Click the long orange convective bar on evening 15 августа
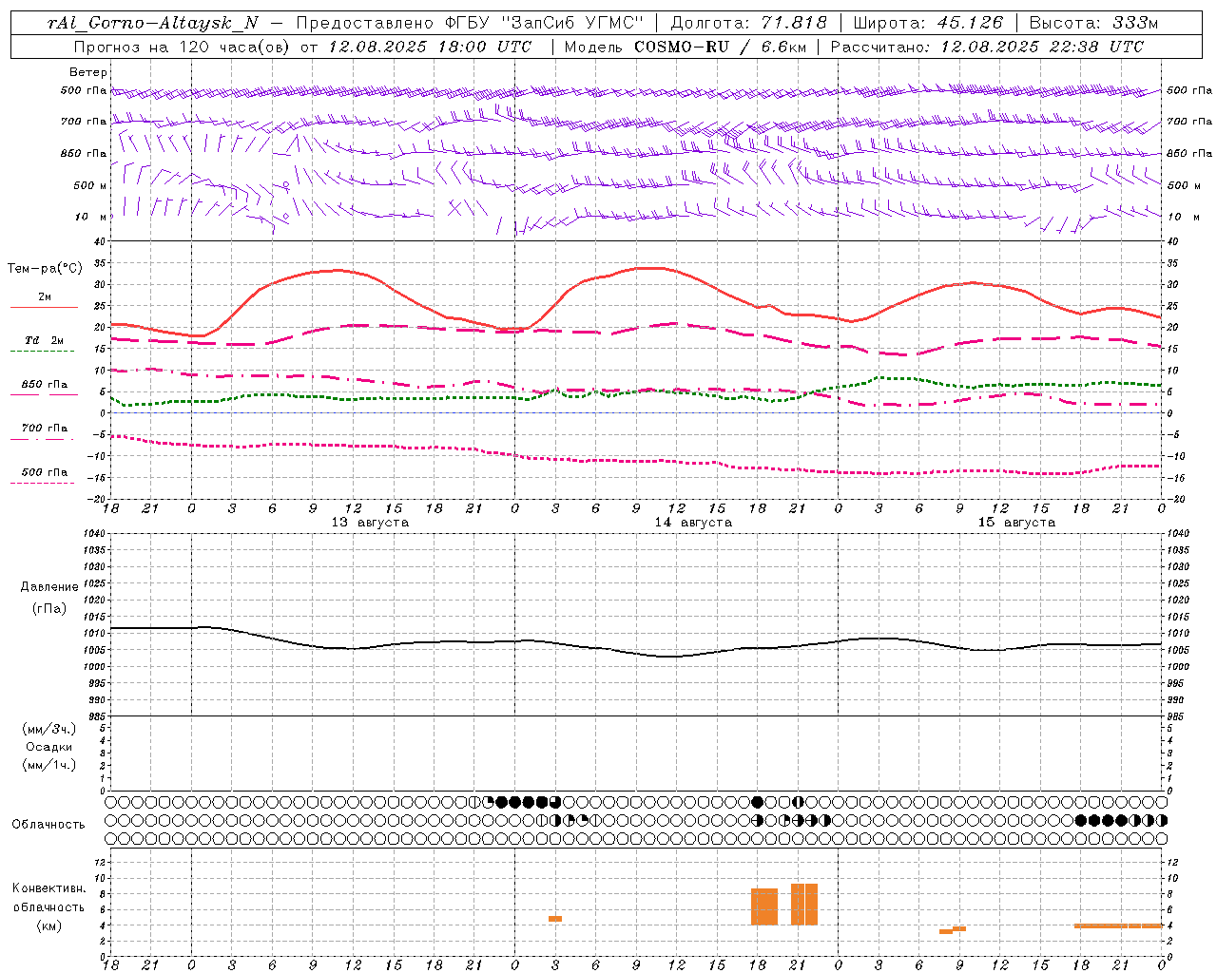The image size is (1217, 973). pos(1118,925)
